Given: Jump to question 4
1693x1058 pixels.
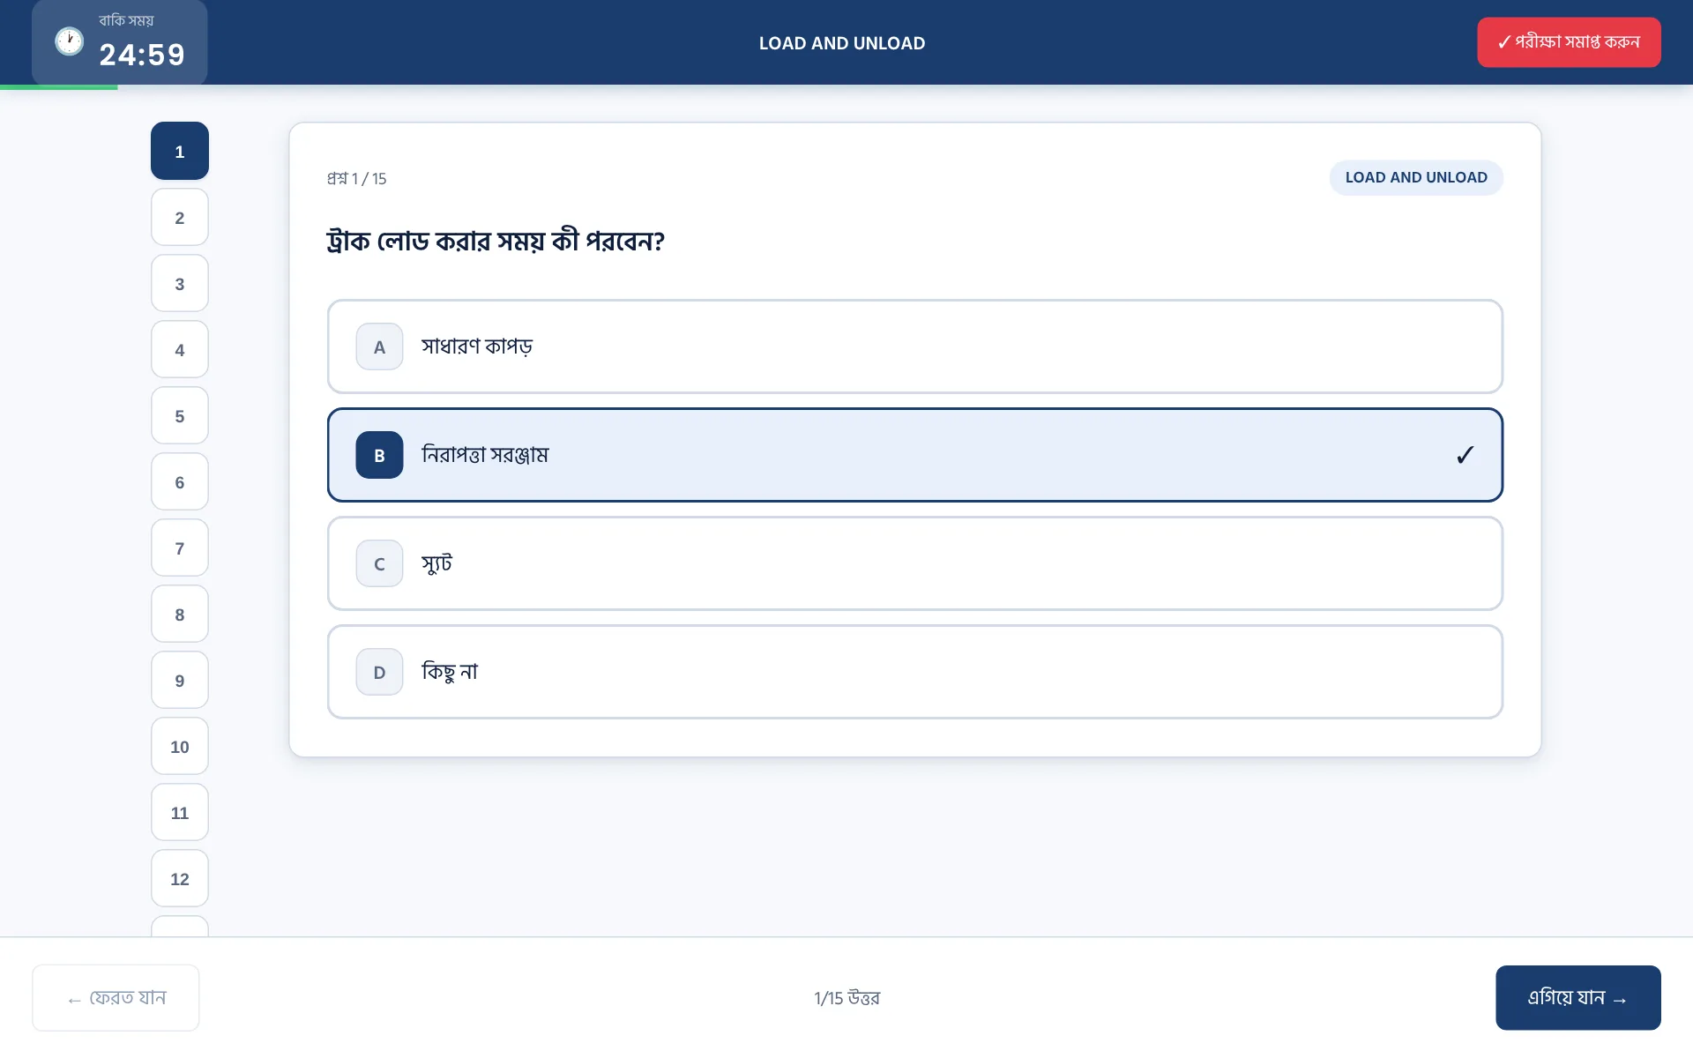Looking at the screenshot, I should pos(180,349).
